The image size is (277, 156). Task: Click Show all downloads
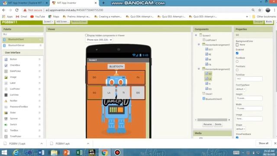click(x=264, y=143)
